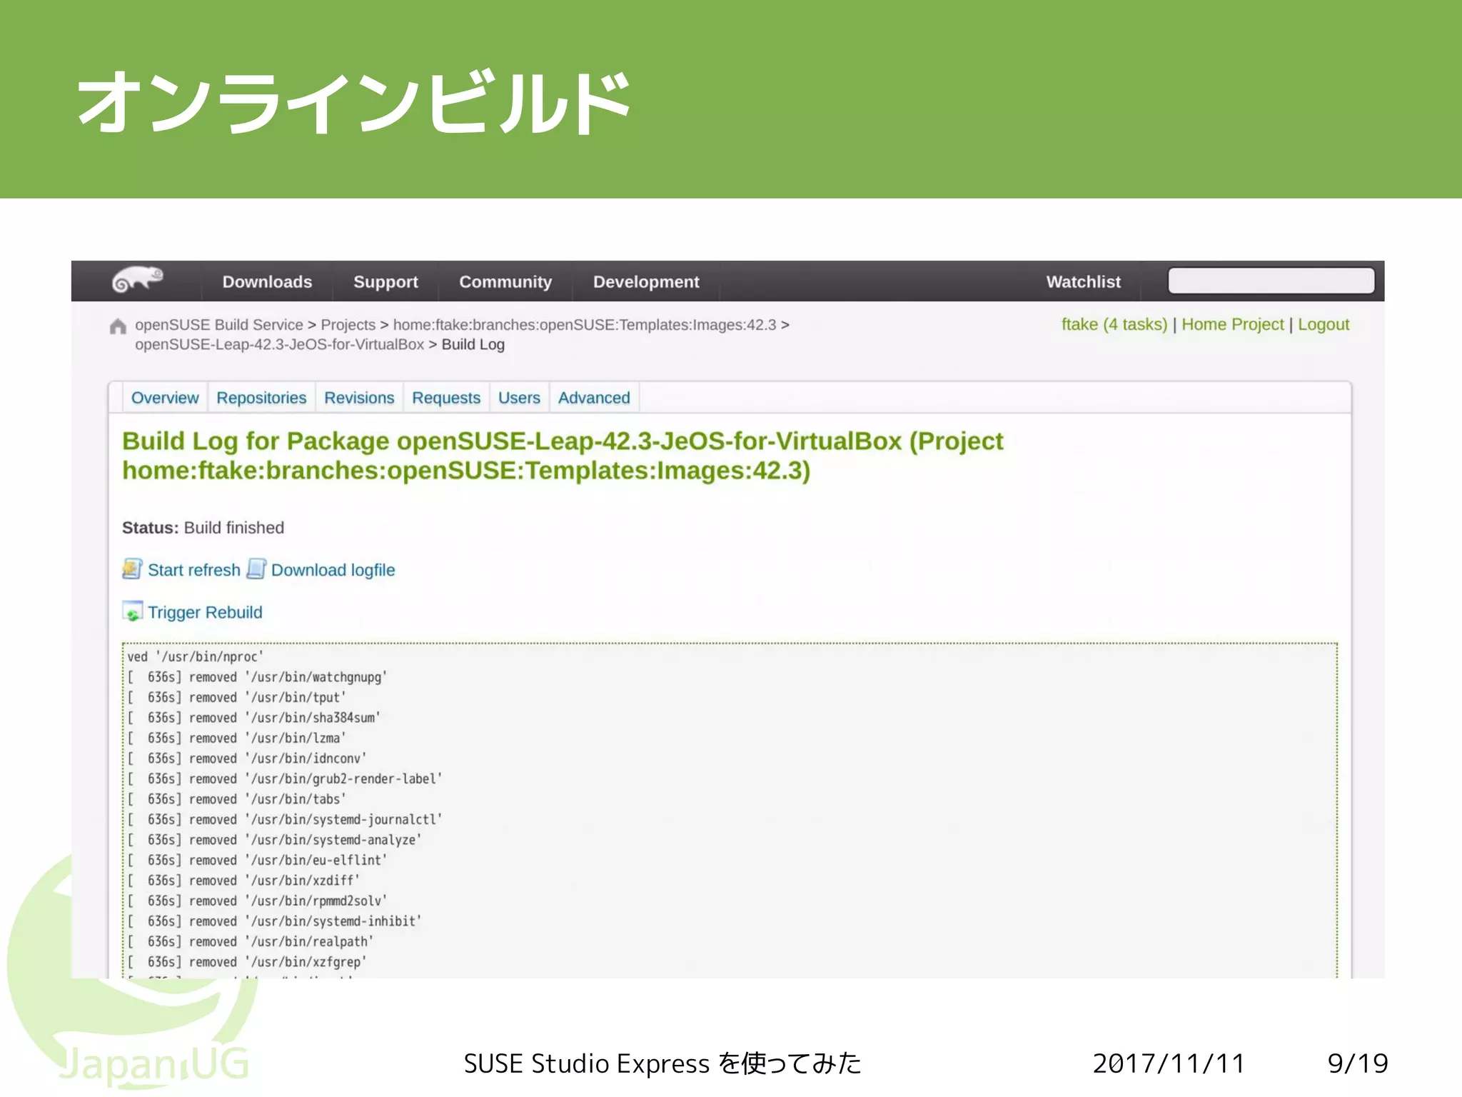Open the Home Project link
1462x1097 pixels.
coord(1232,324)
